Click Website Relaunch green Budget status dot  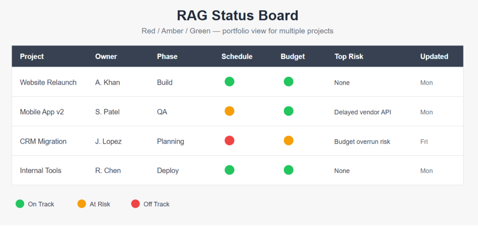[x=288, y=82]
